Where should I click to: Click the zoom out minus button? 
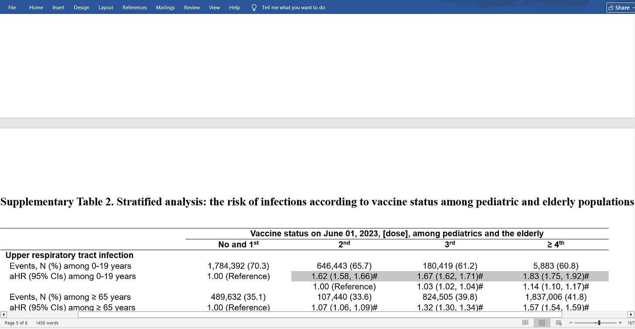[x=571, y=322]
